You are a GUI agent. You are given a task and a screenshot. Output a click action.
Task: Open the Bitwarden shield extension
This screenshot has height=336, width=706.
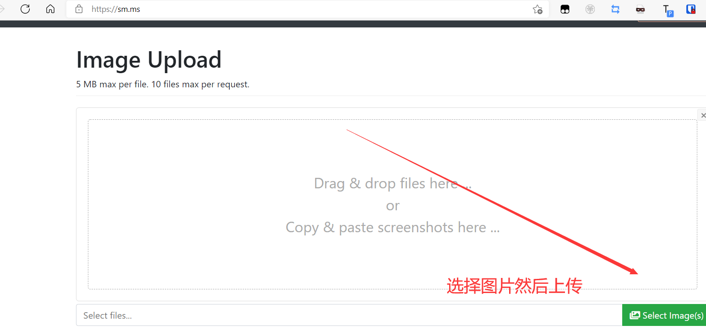(691, 9)
